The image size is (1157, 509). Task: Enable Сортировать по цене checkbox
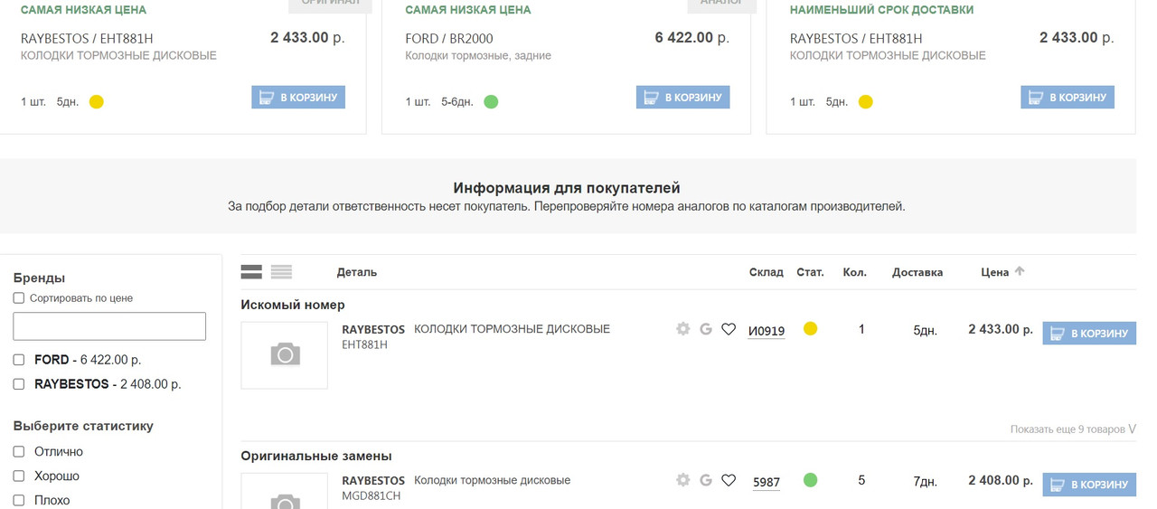(19, 297)
